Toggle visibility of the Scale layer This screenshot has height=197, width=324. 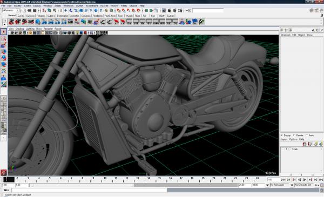[282, 149]
